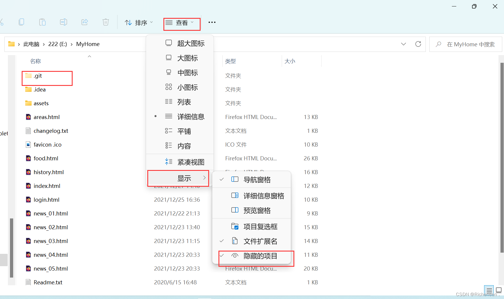Toggle the 隐藏的项目 hidden items option
This screenshot has height=299, width=504.
tap(252, 256)
